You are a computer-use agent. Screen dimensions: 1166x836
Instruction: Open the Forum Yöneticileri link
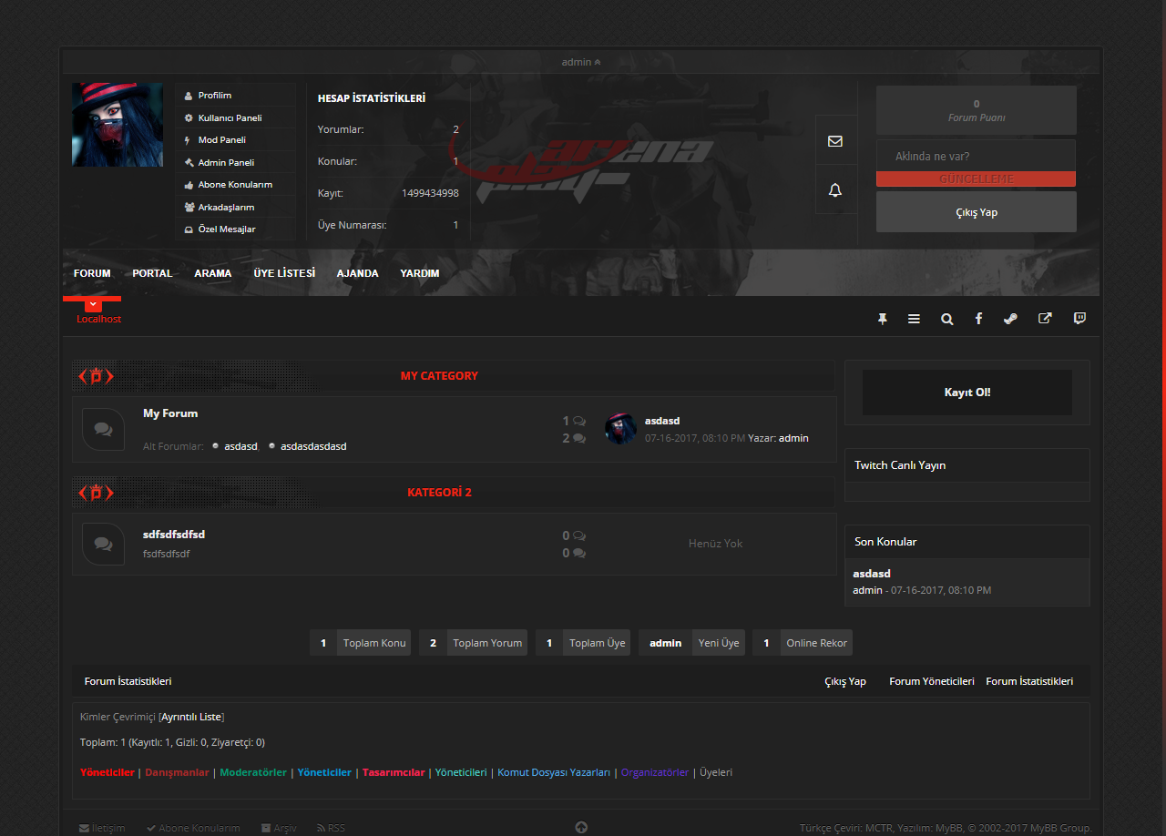(932, 681)
